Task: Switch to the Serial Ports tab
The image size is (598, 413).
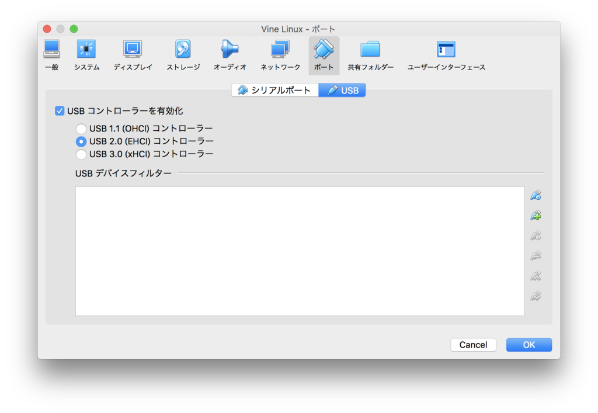Action: (274, 89)
